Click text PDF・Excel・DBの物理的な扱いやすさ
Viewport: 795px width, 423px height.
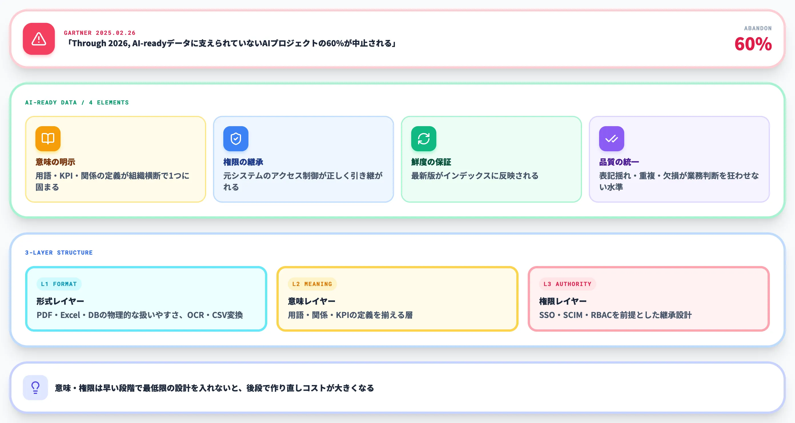pyautogui.click(x=140, y=315)
